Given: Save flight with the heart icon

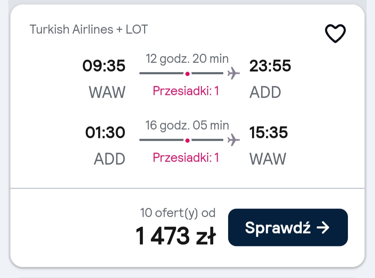Looking at the screenshot, I should [335, 33].
